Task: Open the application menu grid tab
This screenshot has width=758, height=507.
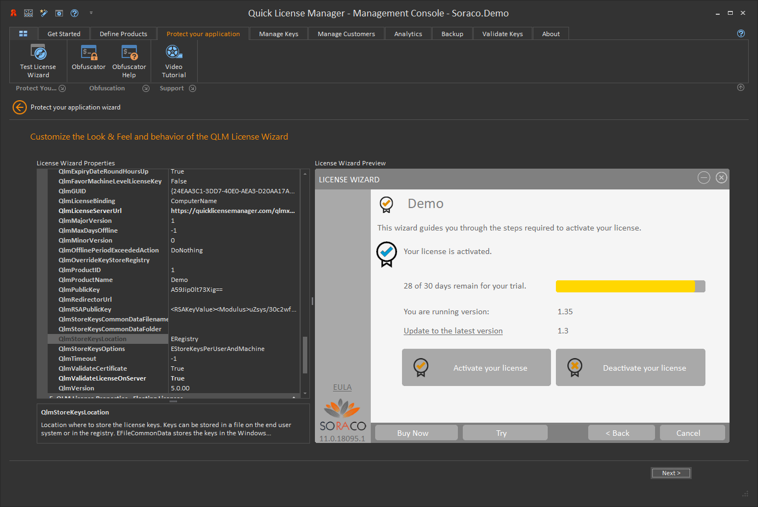Action: 23,34
